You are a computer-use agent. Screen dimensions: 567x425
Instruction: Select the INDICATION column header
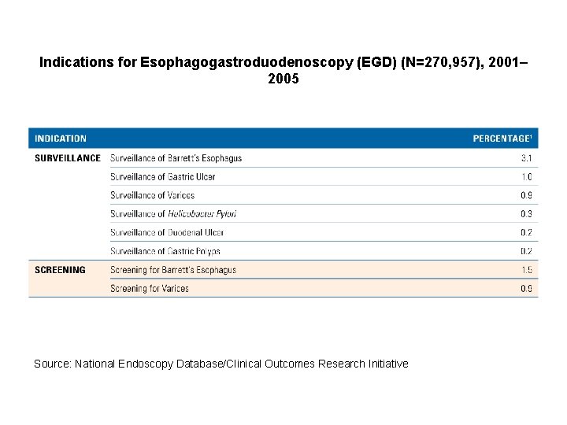coord(61,139)
